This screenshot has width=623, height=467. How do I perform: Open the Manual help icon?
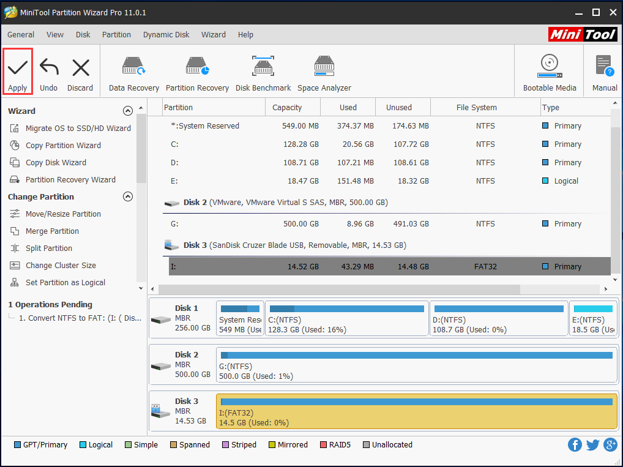pyautogui.click(x=605, y=73)
